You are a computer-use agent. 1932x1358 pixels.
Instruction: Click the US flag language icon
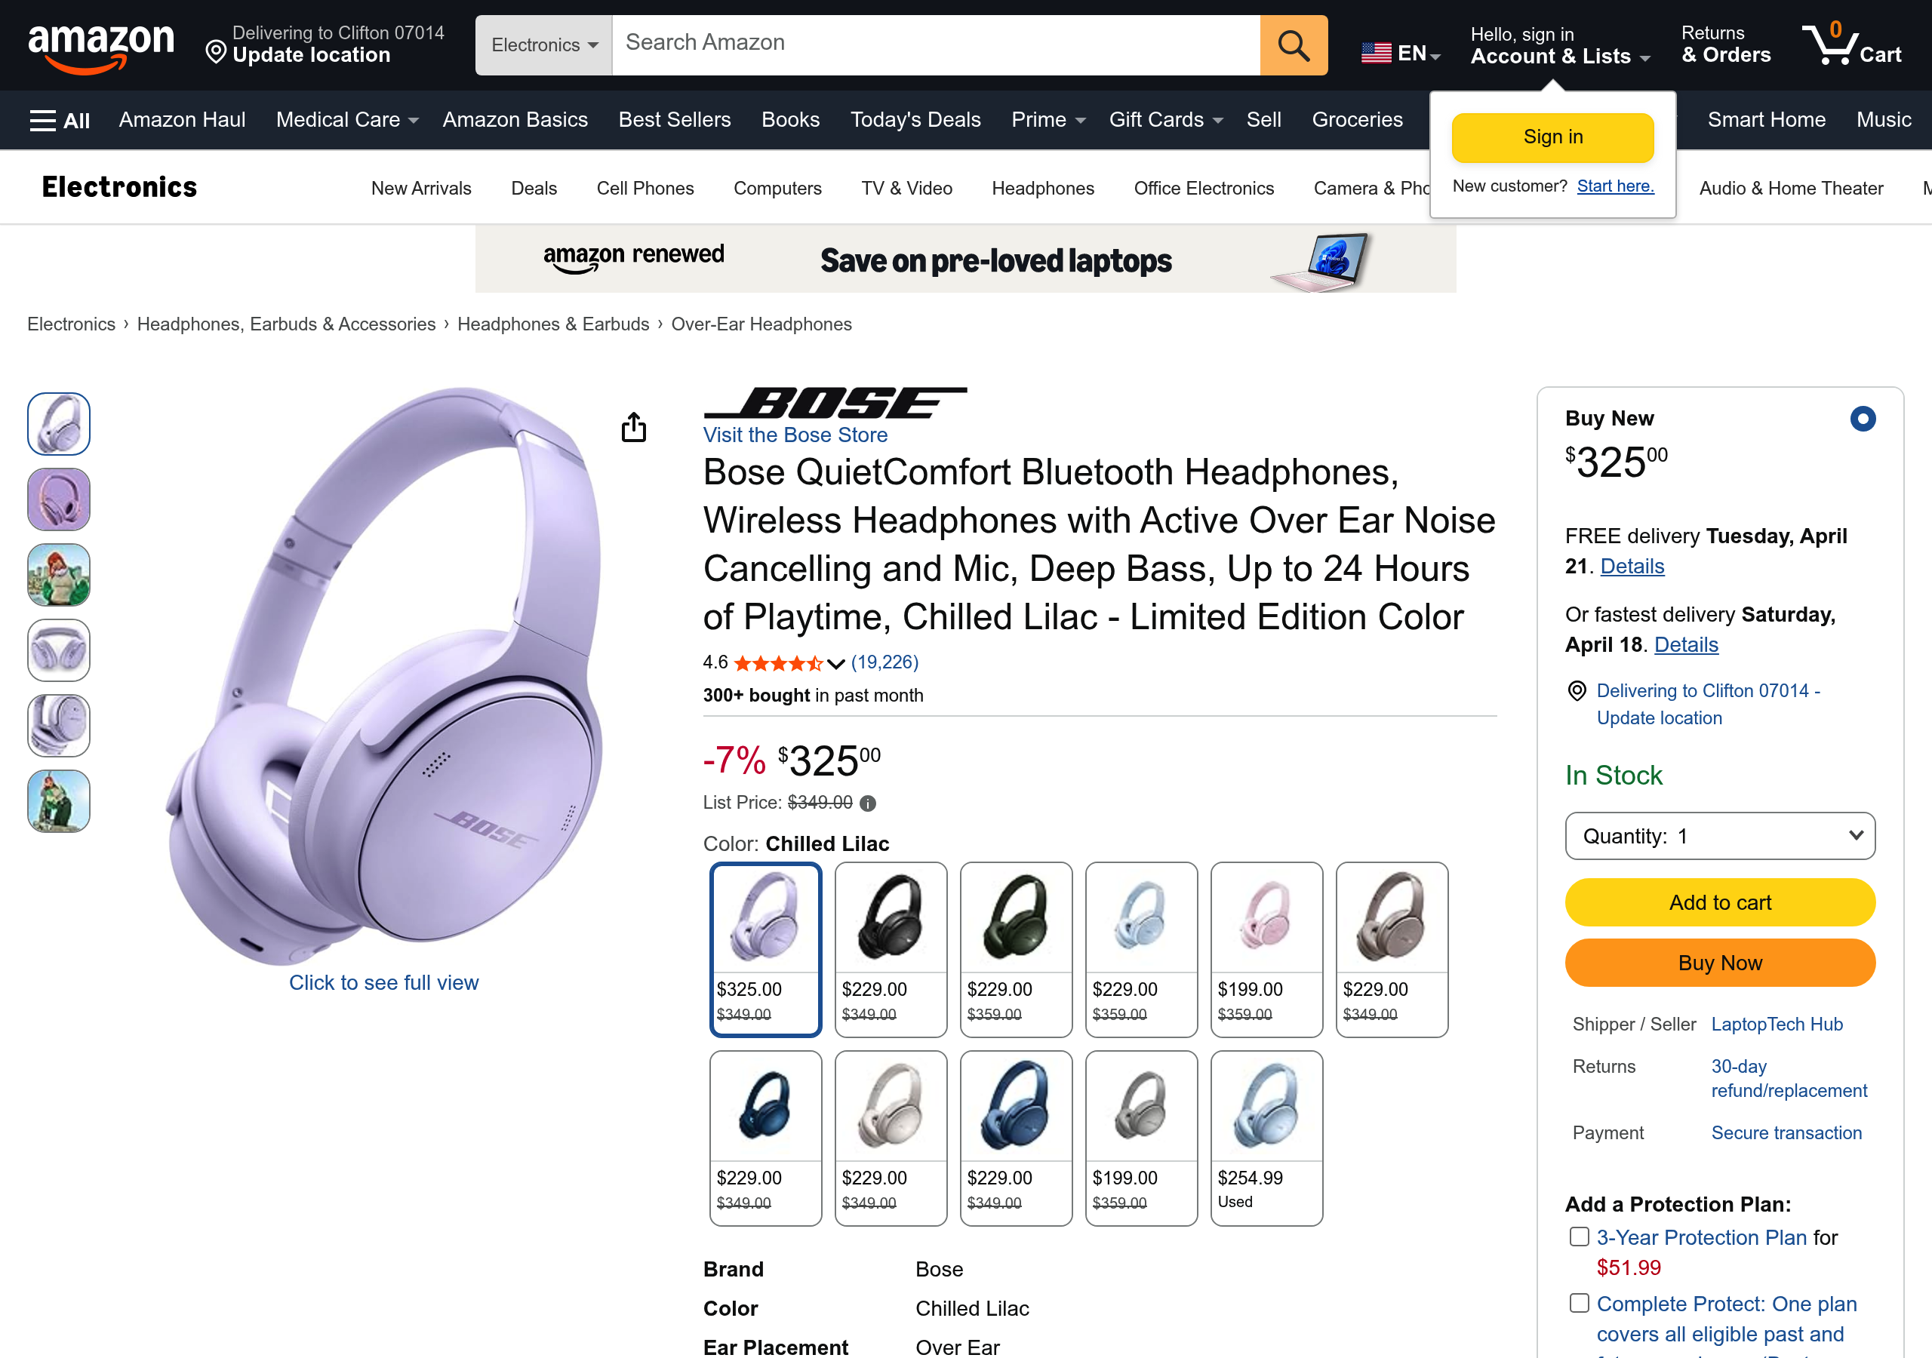[1376, 51]
